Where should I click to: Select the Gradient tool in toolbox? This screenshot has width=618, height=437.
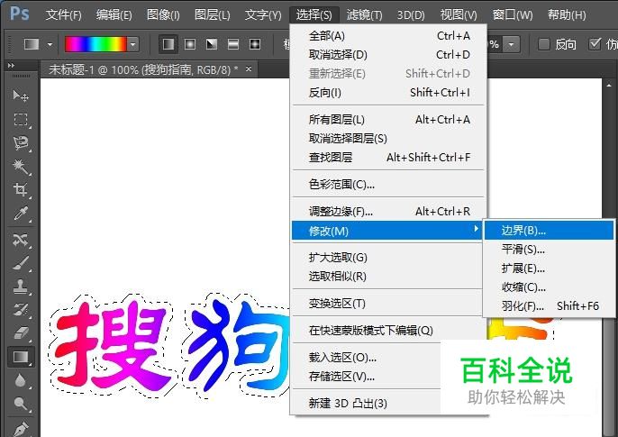pyautogui.click(x=21, y=357)
